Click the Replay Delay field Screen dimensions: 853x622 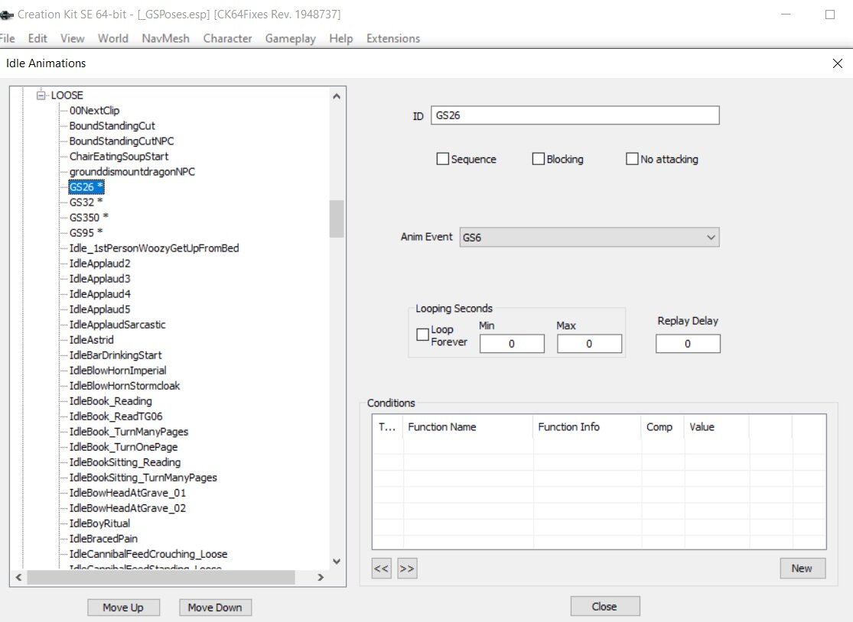(x=688, y=344)
